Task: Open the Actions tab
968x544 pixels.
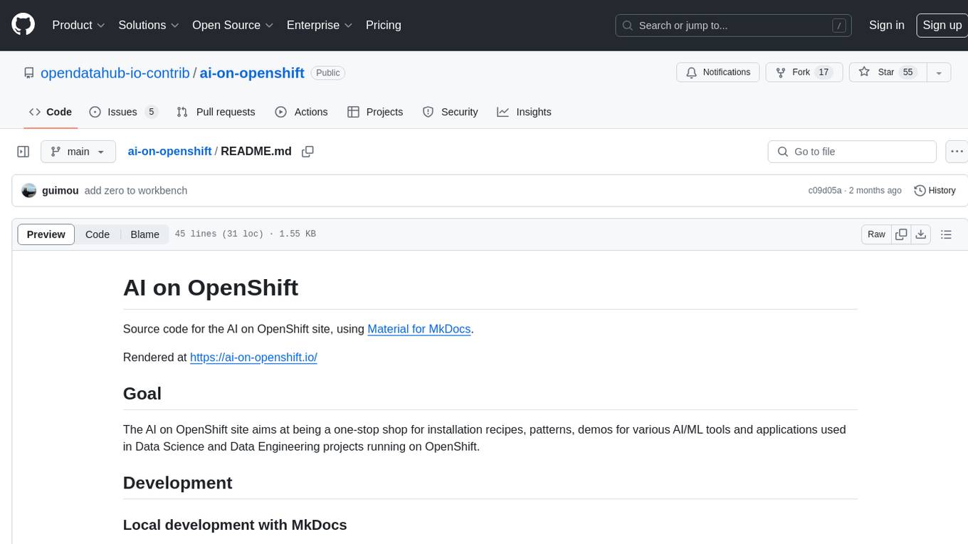Action: point(301,112)
